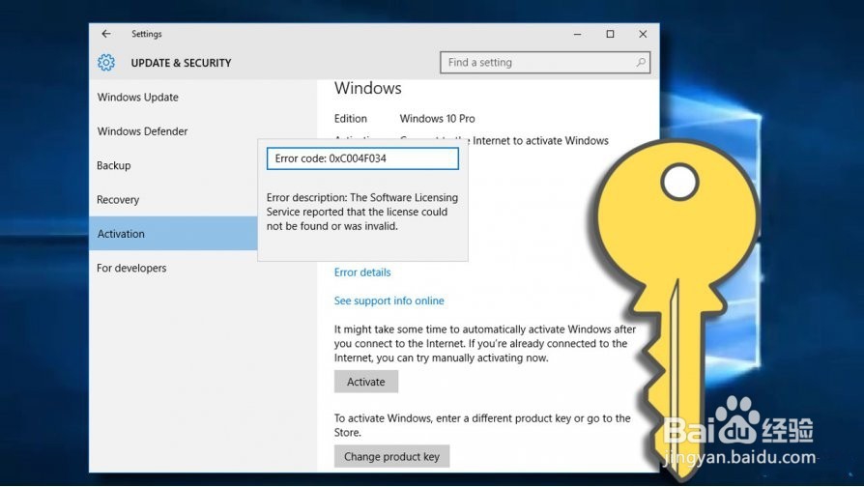Open the Backup section

113,165
